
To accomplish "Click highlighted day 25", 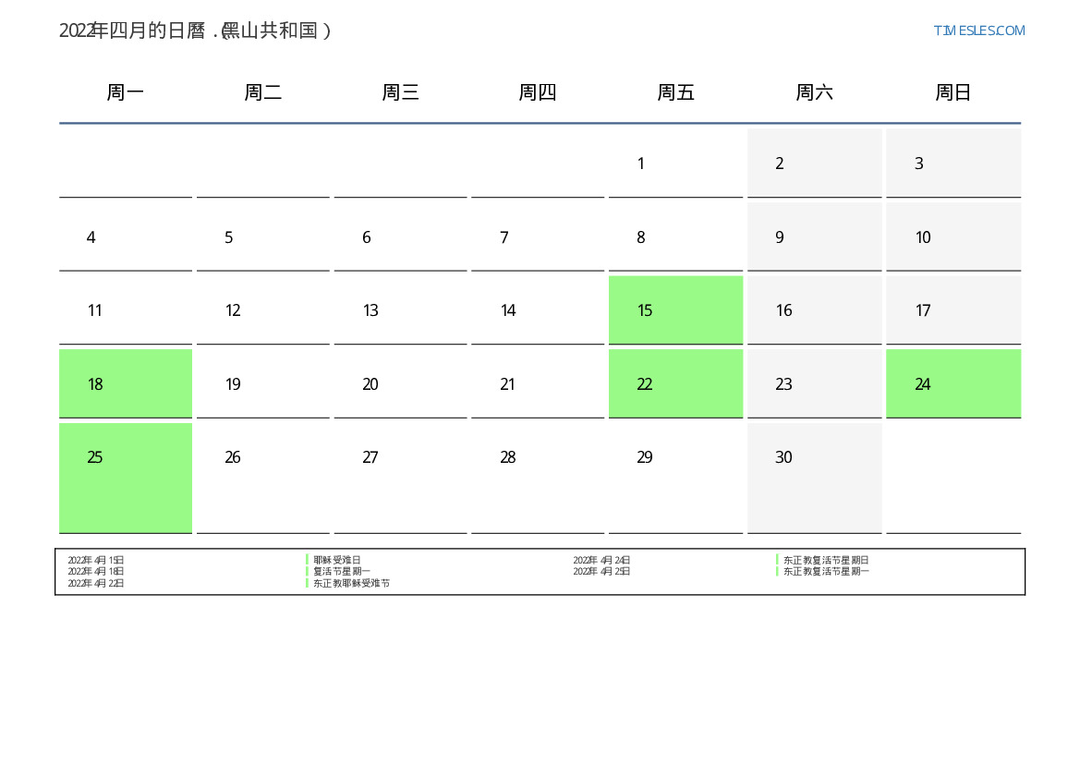I will tap(126, 478).
